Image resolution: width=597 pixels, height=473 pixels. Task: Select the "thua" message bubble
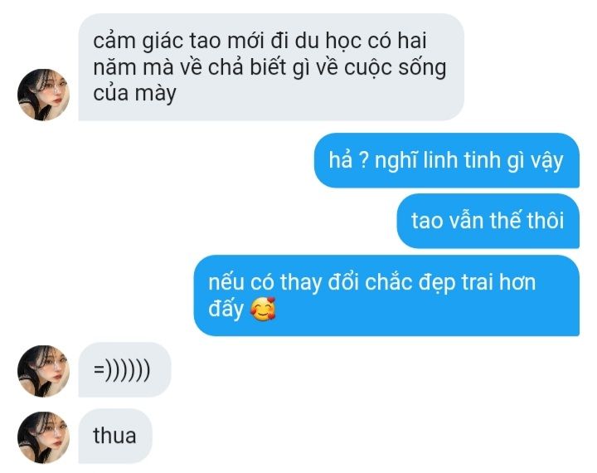point(115,436)
